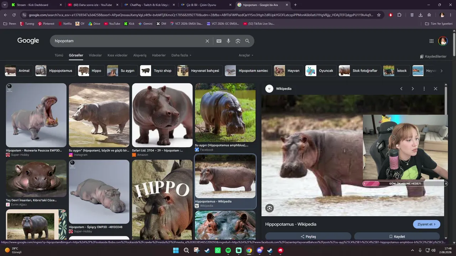
Task: Filter by the Stok fotoğraflar chip
Action: (359, 71)
